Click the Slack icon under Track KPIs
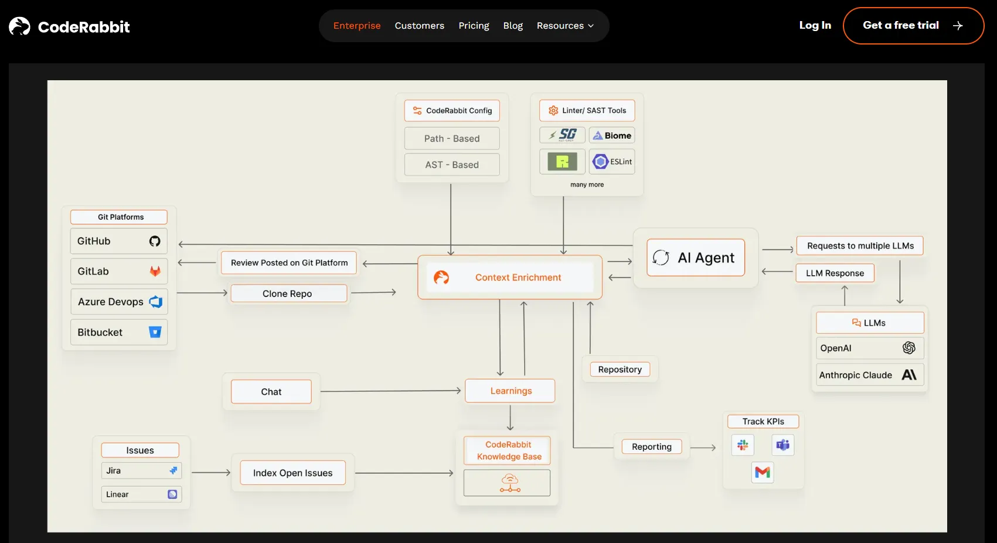The width and height of the screenshot is (997, 543). (x=743, y=445)
